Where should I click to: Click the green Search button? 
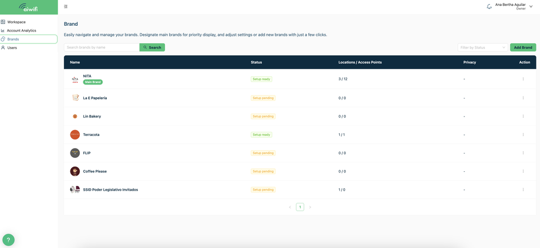(152, 47)
